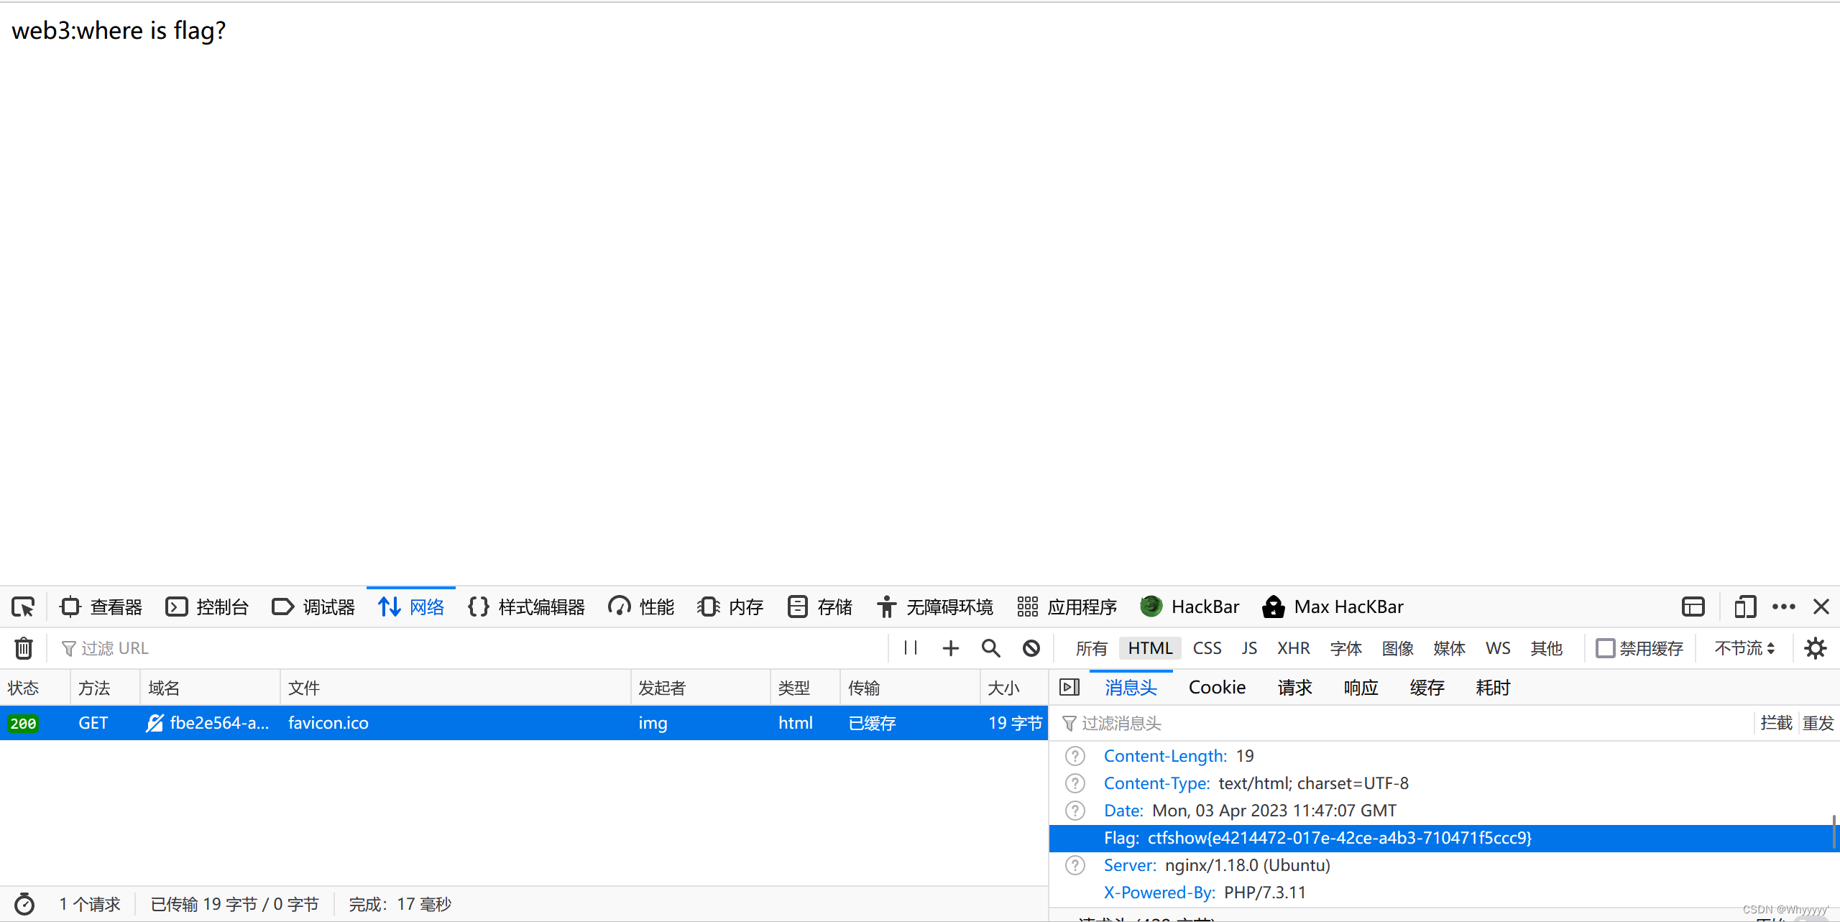Viewport: 1840px width, 922px height.
Task: Enable the 禁用缓存 checkbox
Action: tap(1605, 648)
